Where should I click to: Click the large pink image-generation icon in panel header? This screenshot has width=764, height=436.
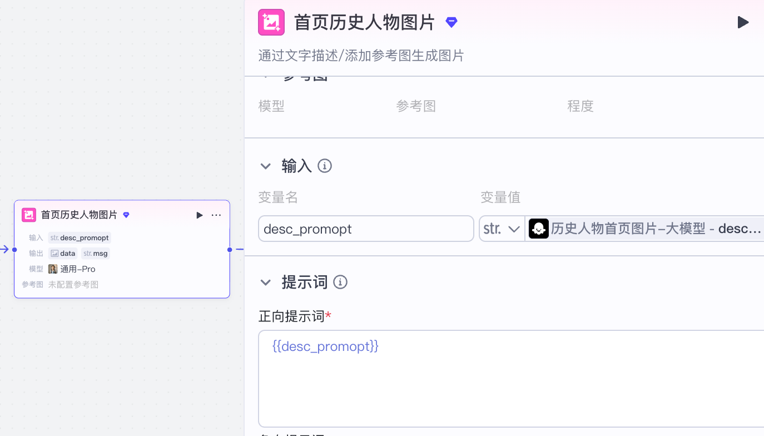pos(271,22)
